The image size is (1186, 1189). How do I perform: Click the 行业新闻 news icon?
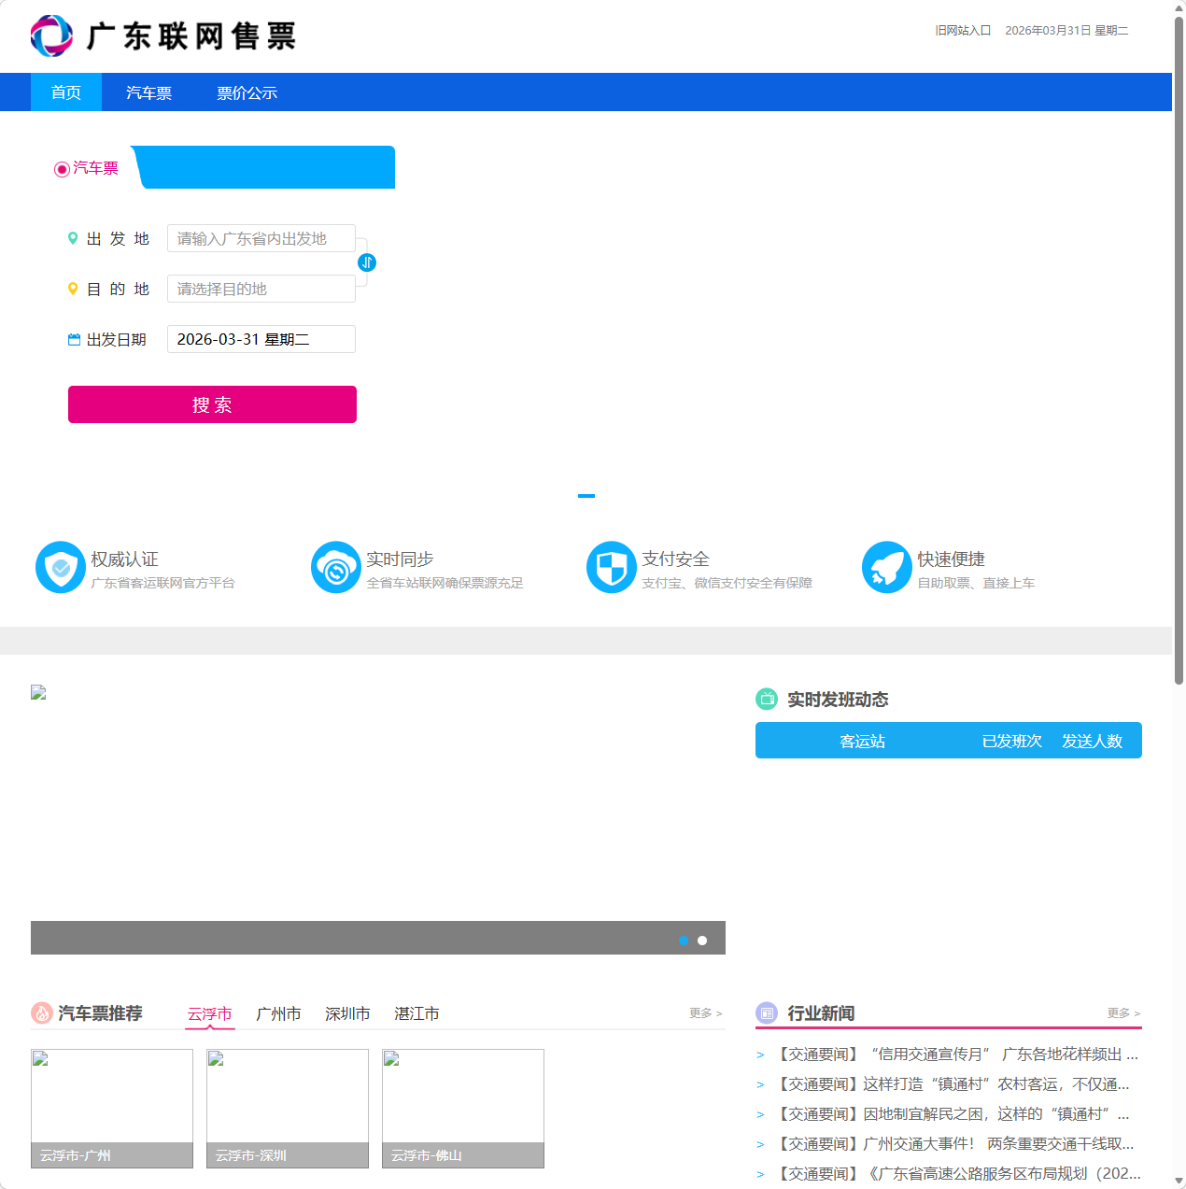[766, 1012]
